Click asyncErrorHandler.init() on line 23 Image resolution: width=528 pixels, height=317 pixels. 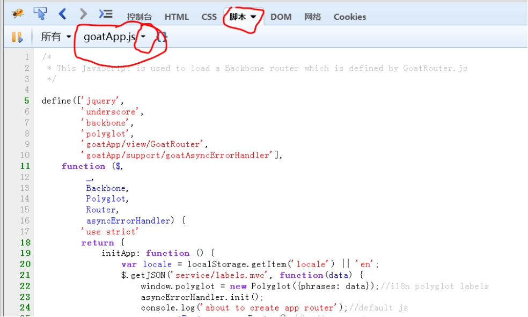[x=200, y=297]
